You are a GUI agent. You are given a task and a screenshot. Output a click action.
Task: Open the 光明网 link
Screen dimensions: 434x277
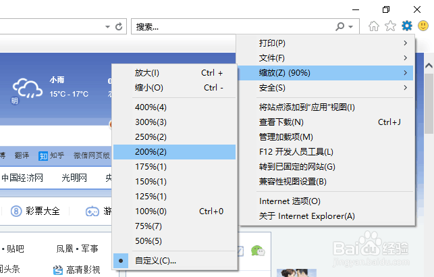pos(74,178)
